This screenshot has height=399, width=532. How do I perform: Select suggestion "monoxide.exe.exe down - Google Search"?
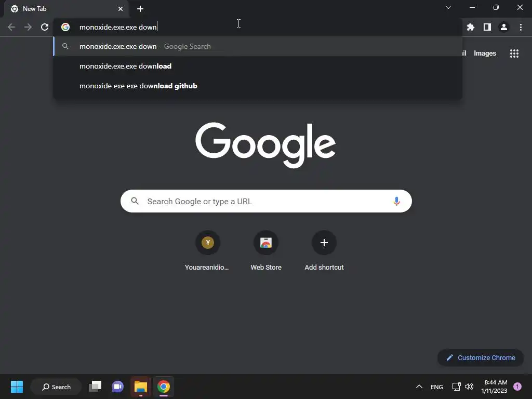(x=258, y=46)
